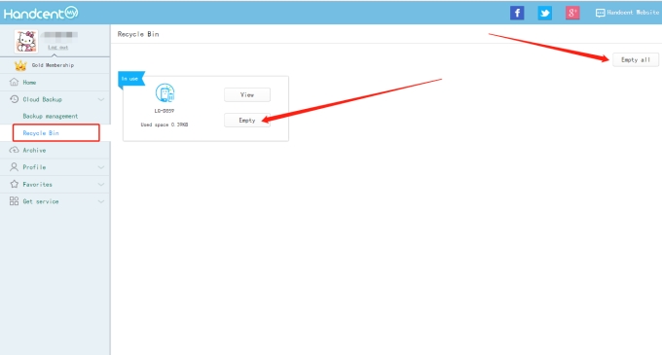Open Gold Membership details

53,65
